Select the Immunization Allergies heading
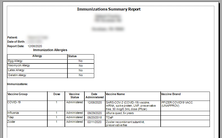This screenshot has height=138, width=222. coord(50,50)
